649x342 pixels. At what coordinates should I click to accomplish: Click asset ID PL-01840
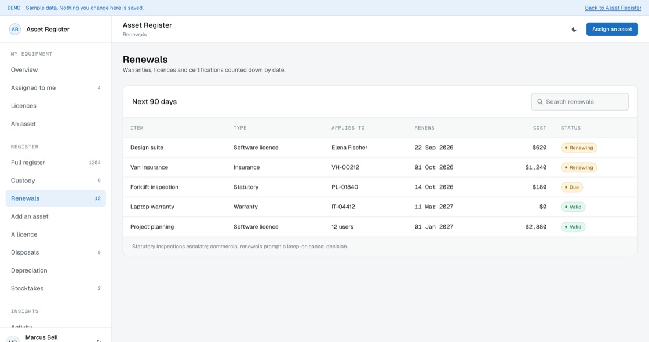coord(344,187)
